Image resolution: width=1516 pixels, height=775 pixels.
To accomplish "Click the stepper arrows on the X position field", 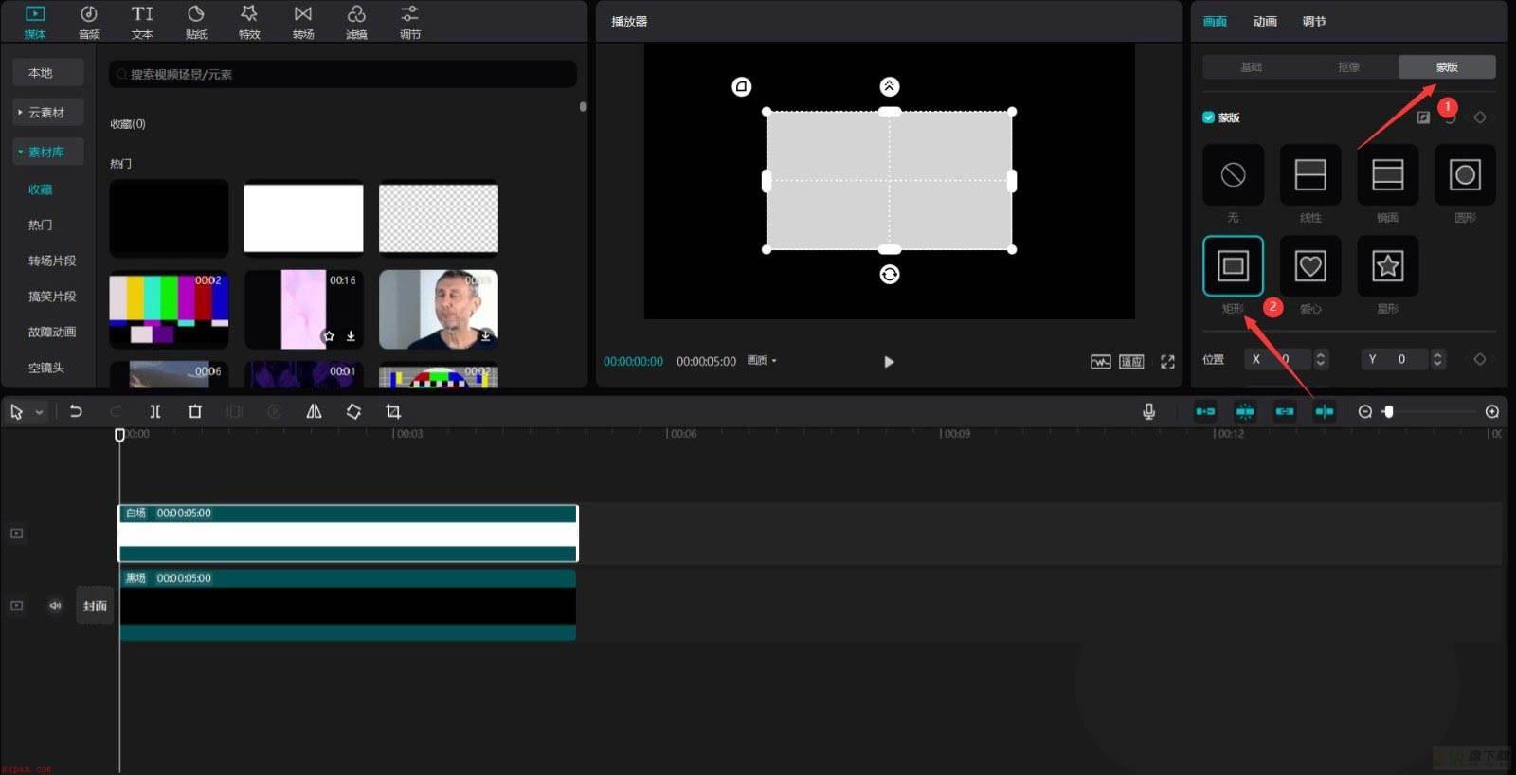I will [1321, 359].
